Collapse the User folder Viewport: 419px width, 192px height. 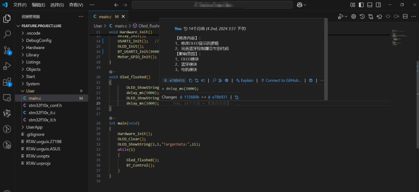pos(51,91)
